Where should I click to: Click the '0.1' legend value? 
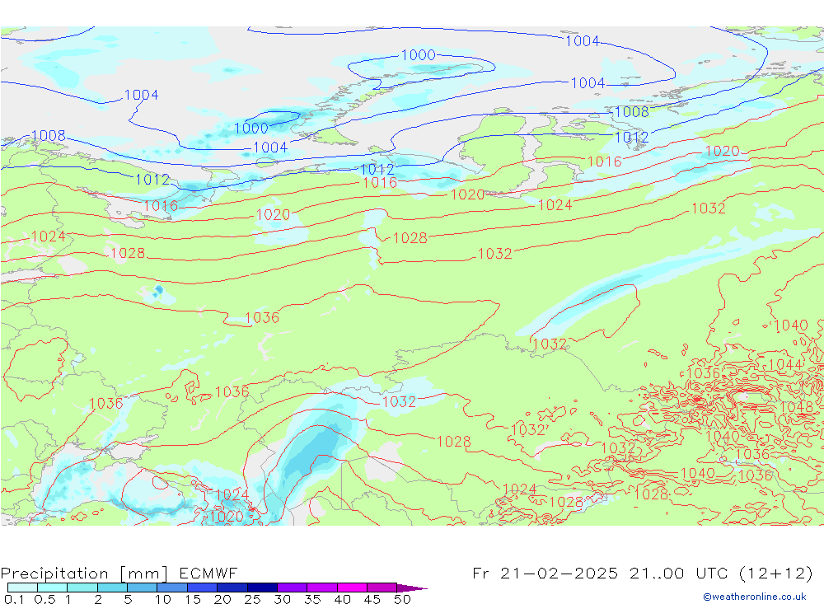click(x=14, y=599)
